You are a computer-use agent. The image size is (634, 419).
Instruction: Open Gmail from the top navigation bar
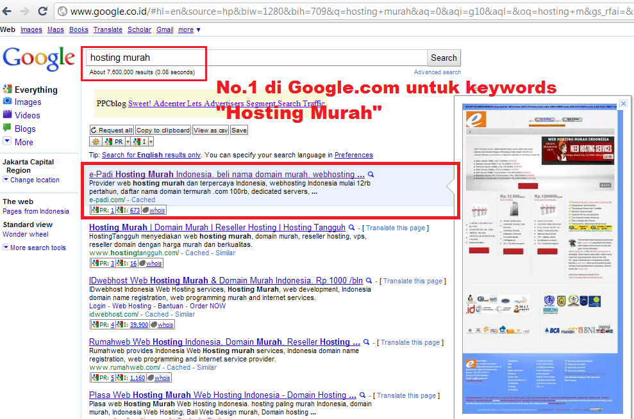165,29
